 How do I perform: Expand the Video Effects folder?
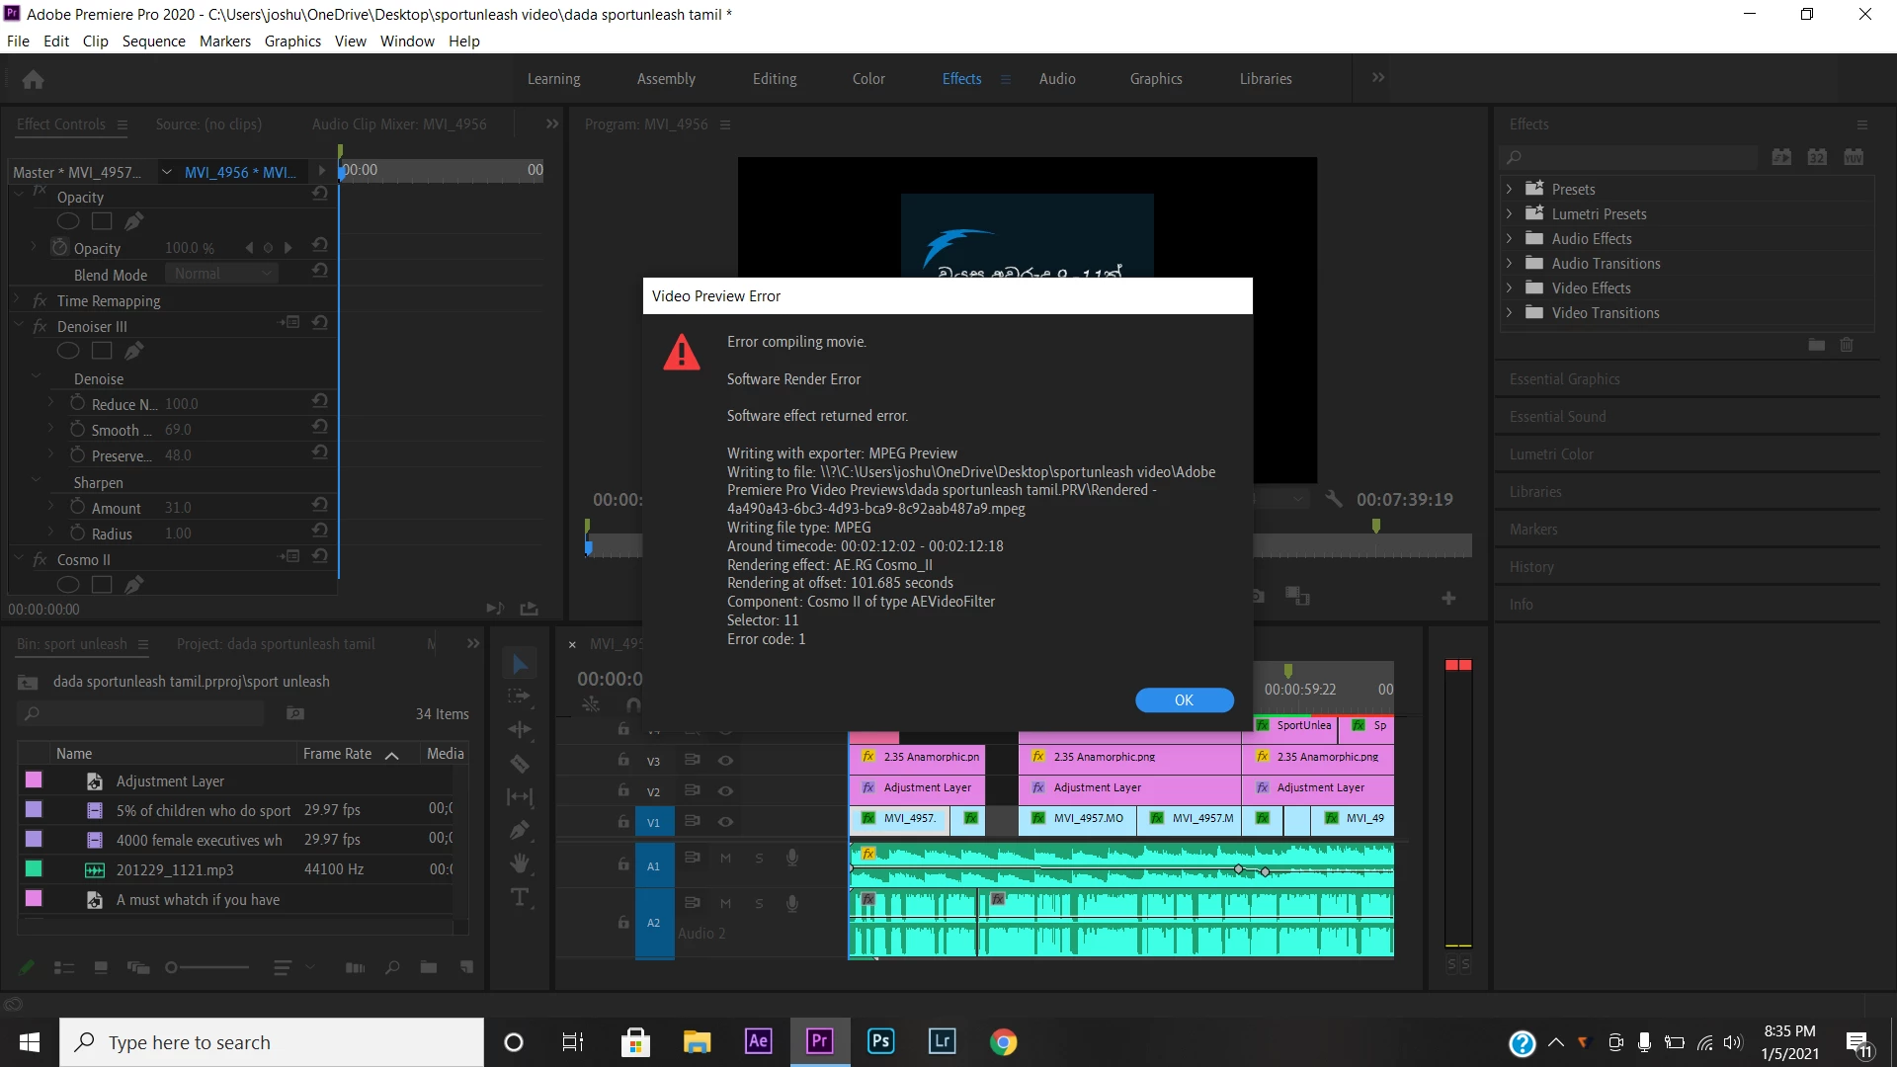coord(1509,287)
